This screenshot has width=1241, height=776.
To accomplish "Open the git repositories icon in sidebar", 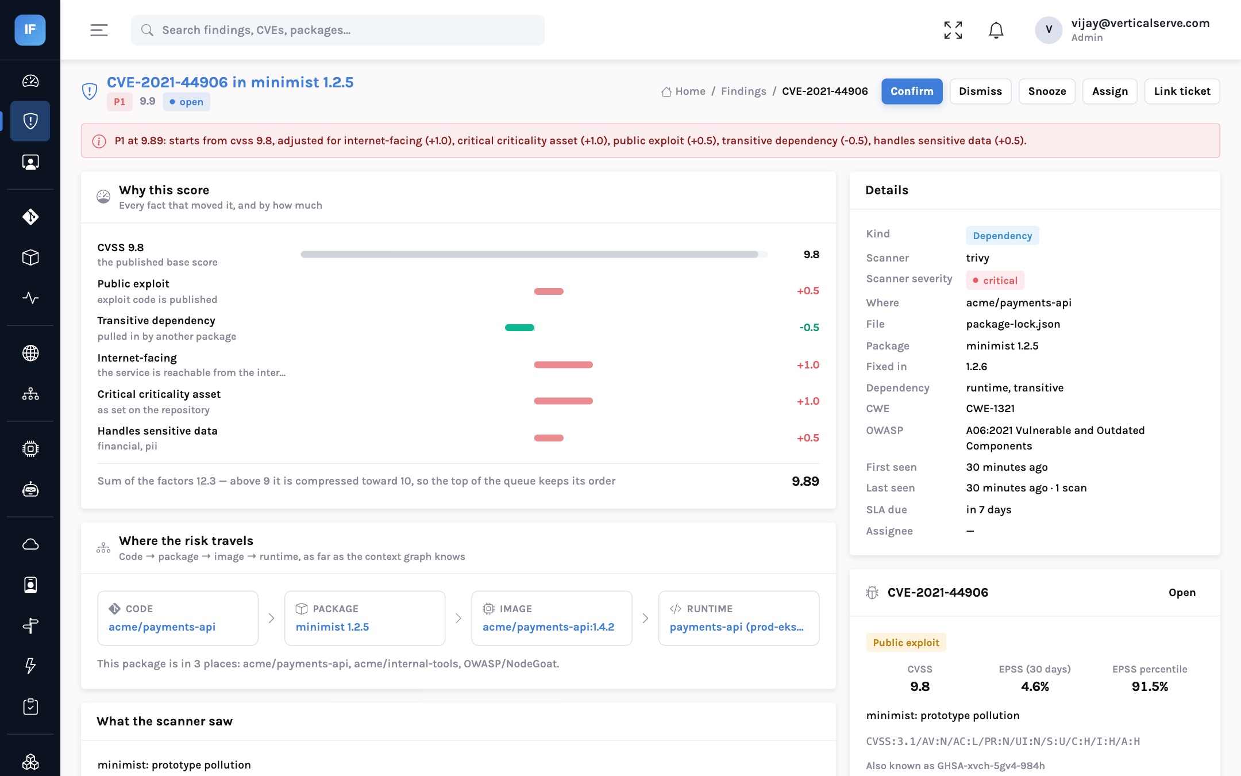I will click(x=30, y=217).
